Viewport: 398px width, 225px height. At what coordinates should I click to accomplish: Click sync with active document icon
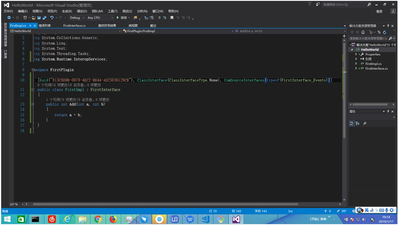379,32
